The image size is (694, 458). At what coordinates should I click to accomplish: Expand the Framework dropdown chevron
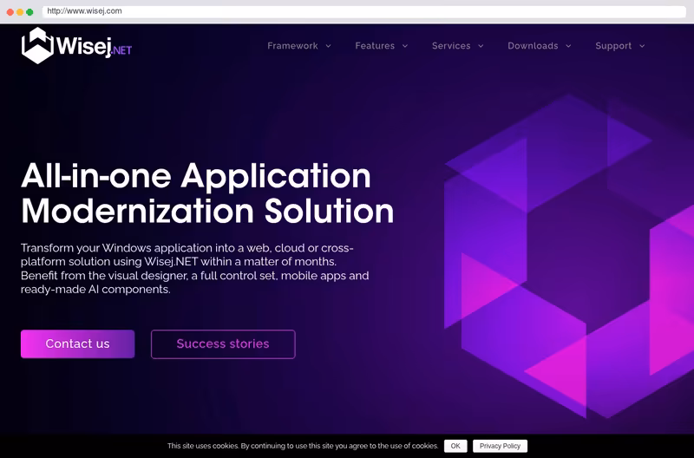(x=329, y=46)
